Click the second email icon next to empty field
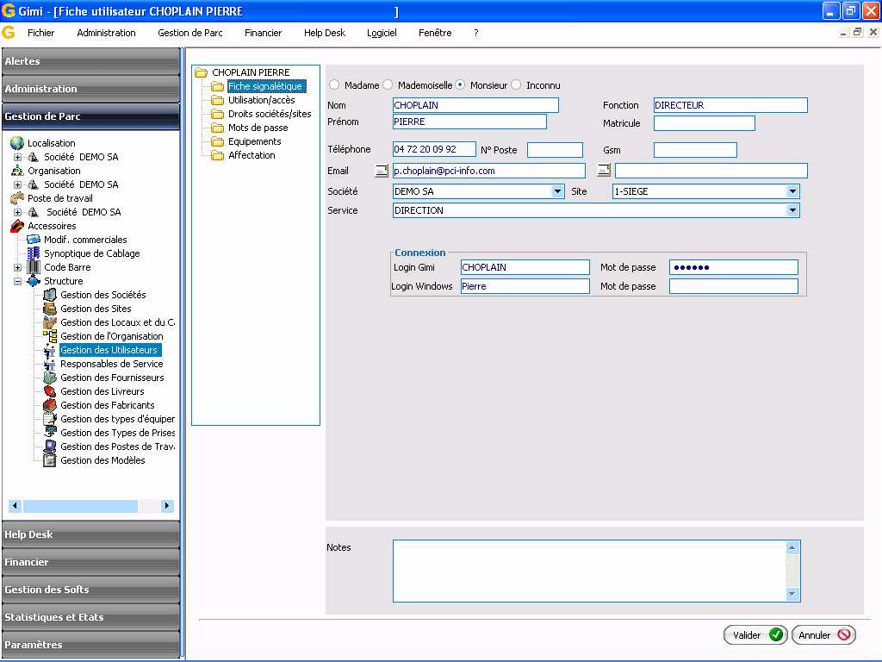The height and width of the screenshot is (662, 882). [x=604, y=171]
